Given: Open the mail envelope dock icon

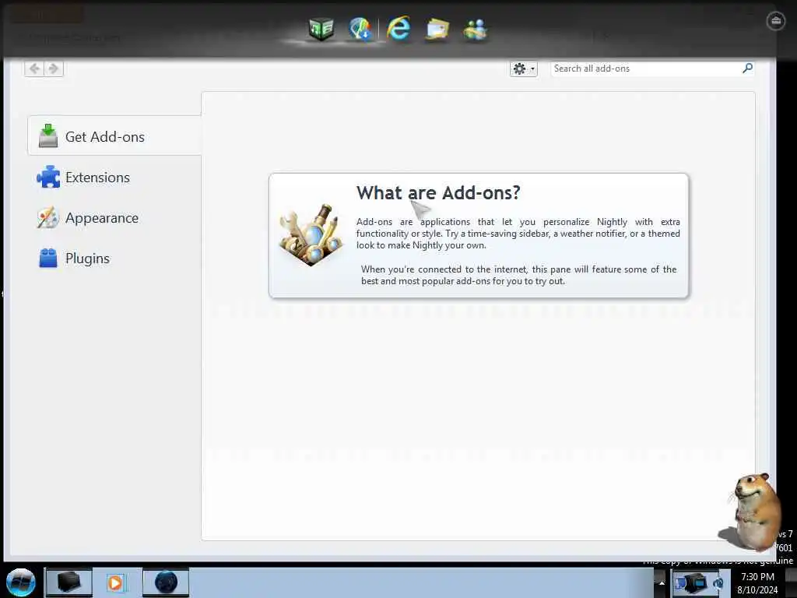Looking at the screenshot, I should [x=437, y=29].
